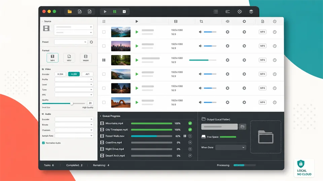Image resolution: width=323 pixels, height=181 pixels.
Task: Select the WebM format button
Action: click(86, 58)
